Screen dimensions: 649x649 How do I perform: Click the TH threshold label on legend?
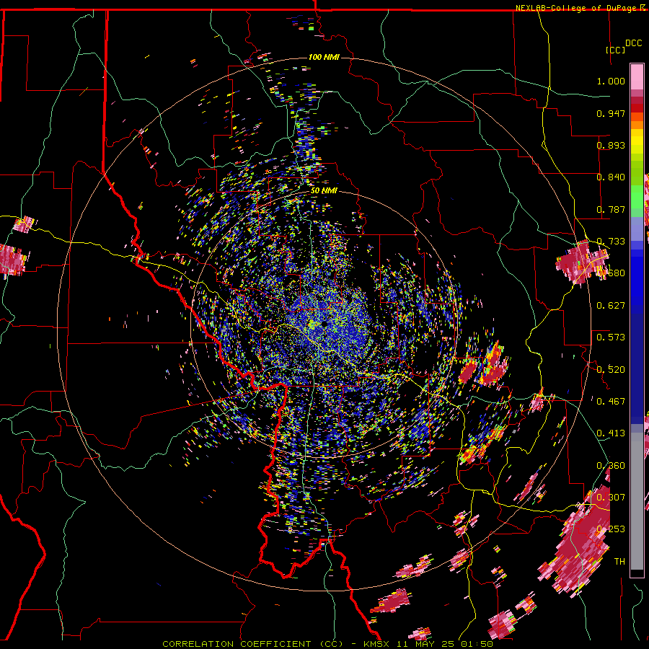point(619,562)
